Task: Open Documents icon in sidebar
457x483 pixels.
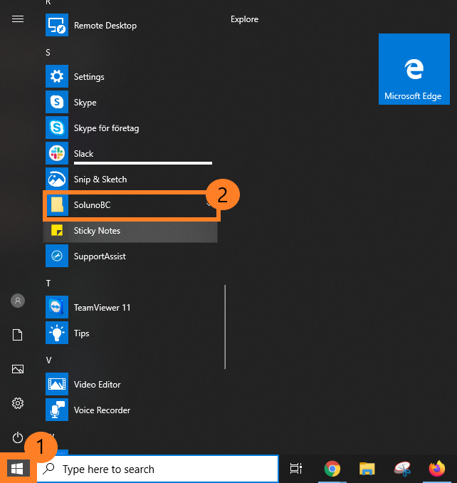Action: coord(18,335)
